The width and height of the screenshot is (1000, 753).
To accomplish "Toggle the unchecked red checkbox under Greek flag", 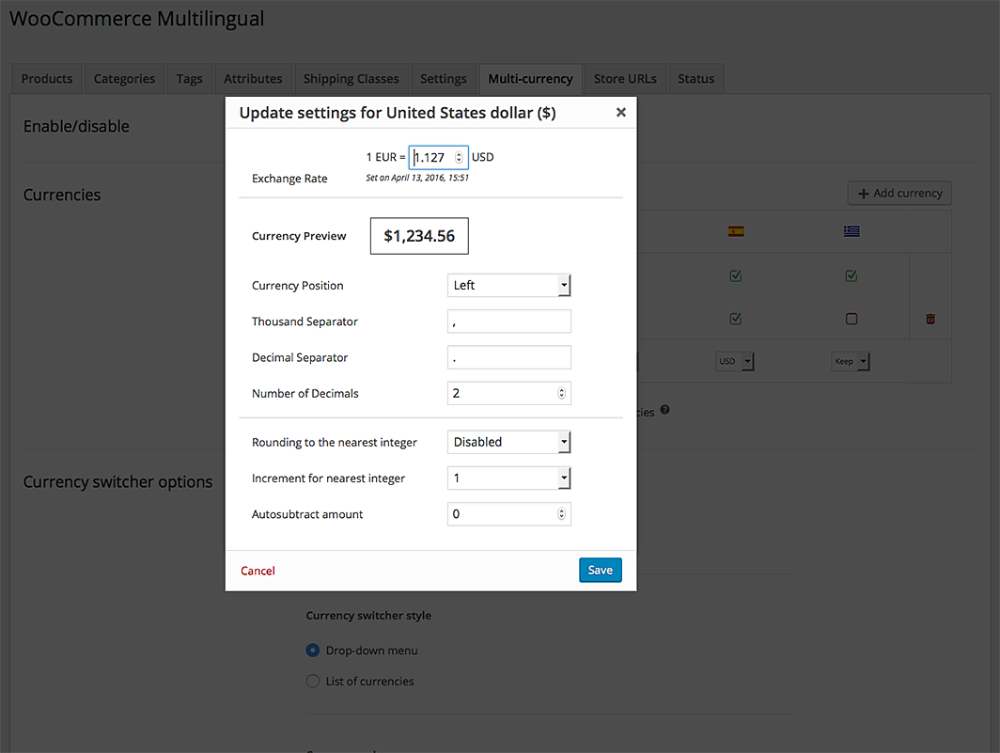I will coord(852,320).
